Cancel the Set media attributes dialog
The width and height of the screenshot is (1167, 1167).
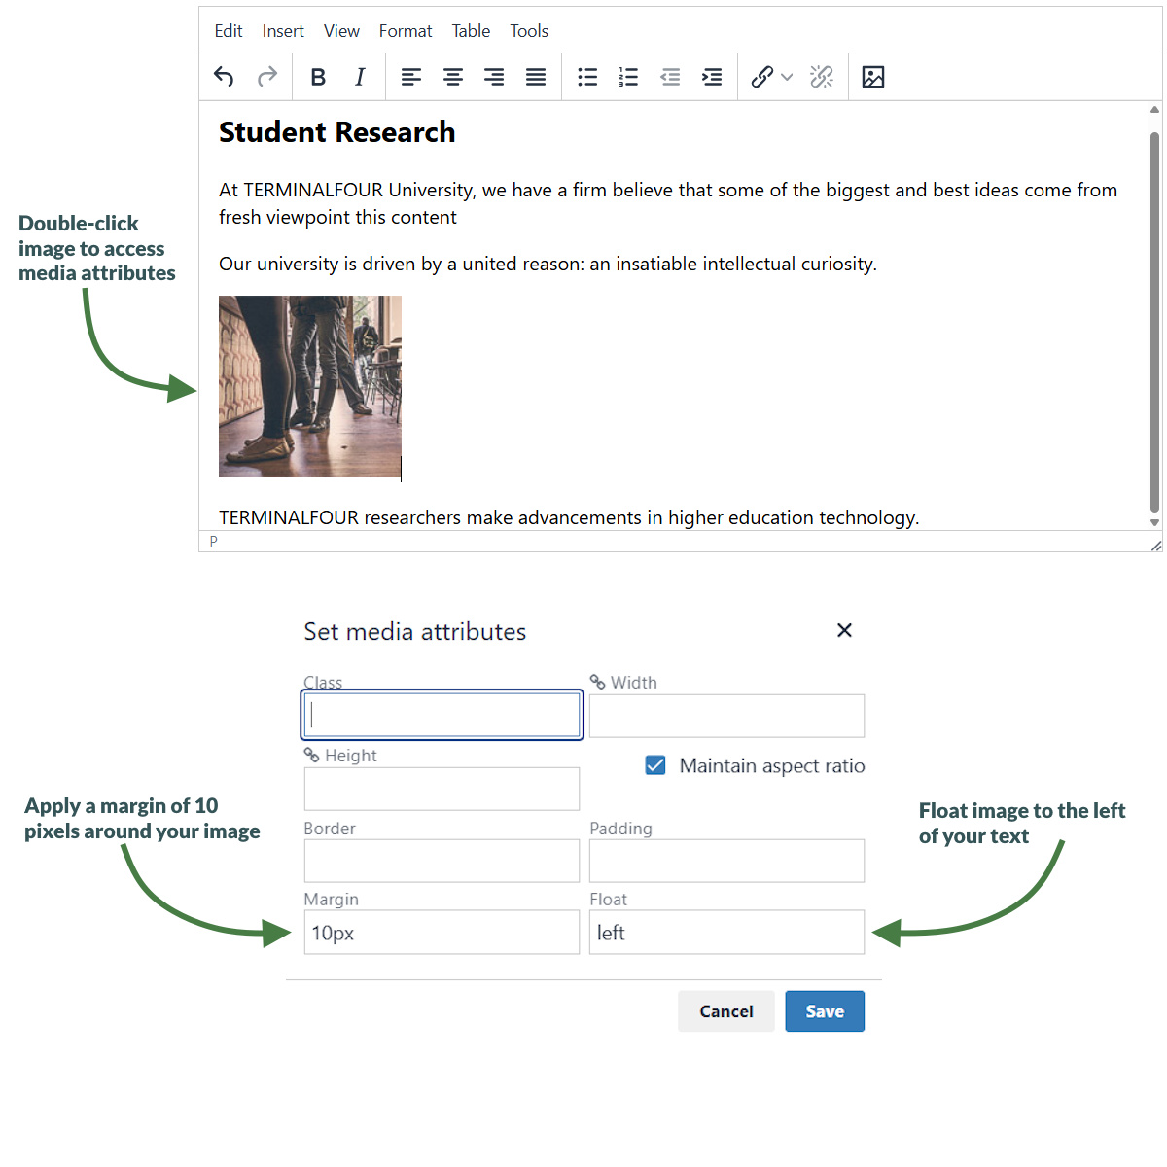[725, 1010]
